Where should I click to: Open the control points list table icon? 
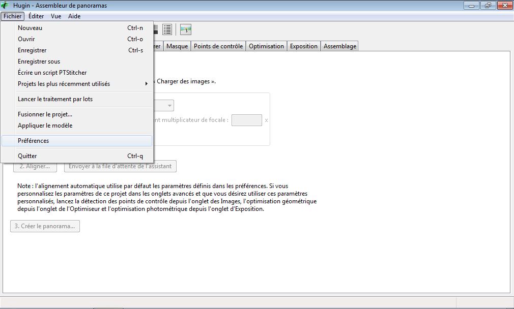(167, 29)
